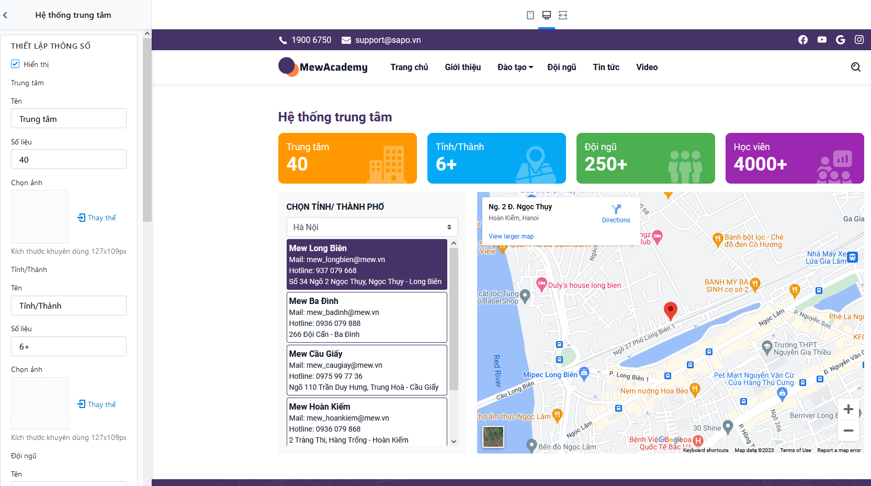Click the 1900 6750 phone number
871x486 pixels.
(311, 40)
